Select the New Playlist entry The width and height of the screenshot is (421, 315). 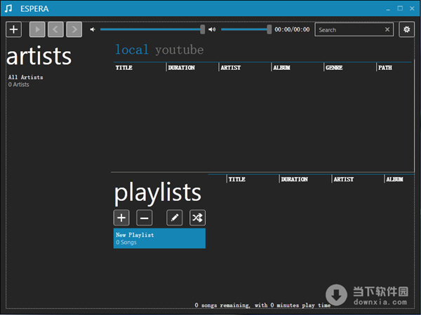tap(159, 239)
